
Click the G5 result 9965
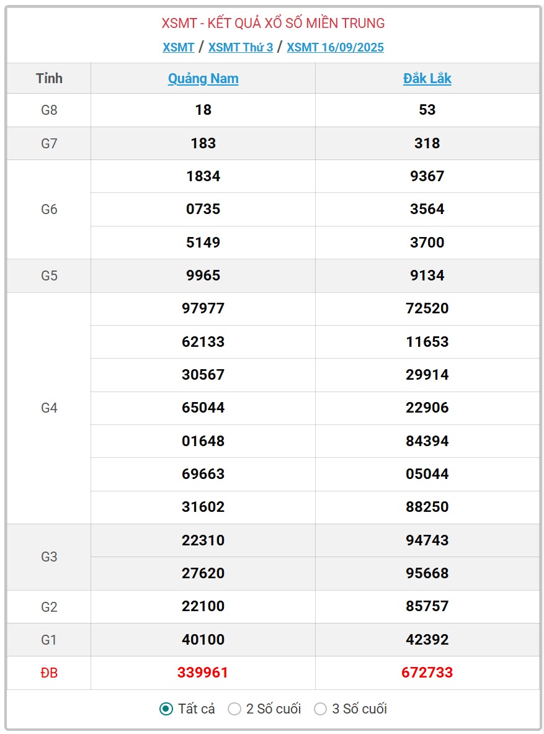(x=203, y=275)
